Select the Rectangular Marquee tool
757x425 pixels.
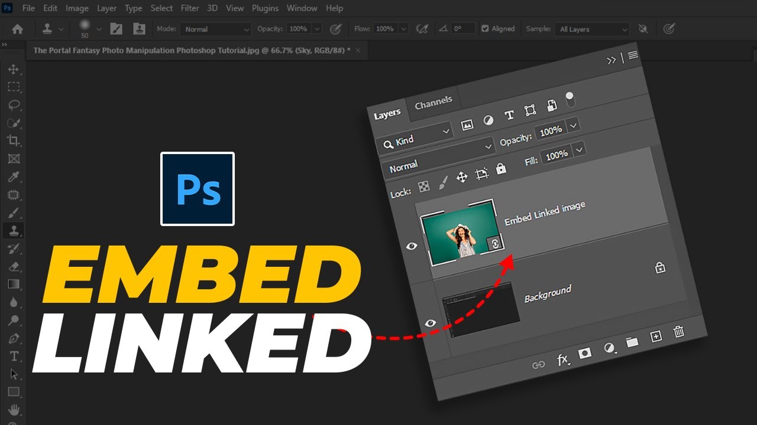13,87
